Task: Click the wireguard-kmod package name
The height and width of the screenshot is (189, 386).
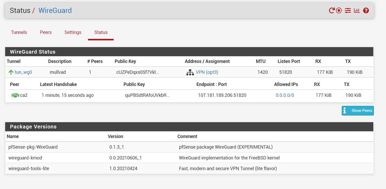Action: [25, 158]
